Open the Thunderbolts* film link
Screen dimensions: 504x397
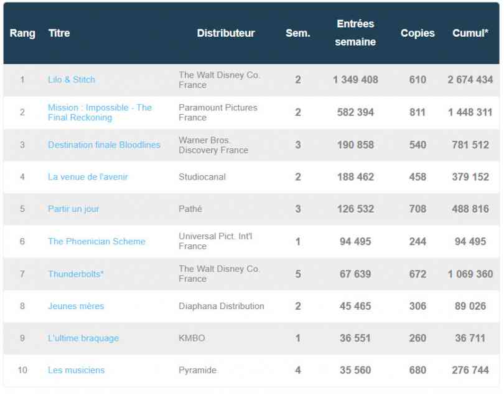coord(75,274)
